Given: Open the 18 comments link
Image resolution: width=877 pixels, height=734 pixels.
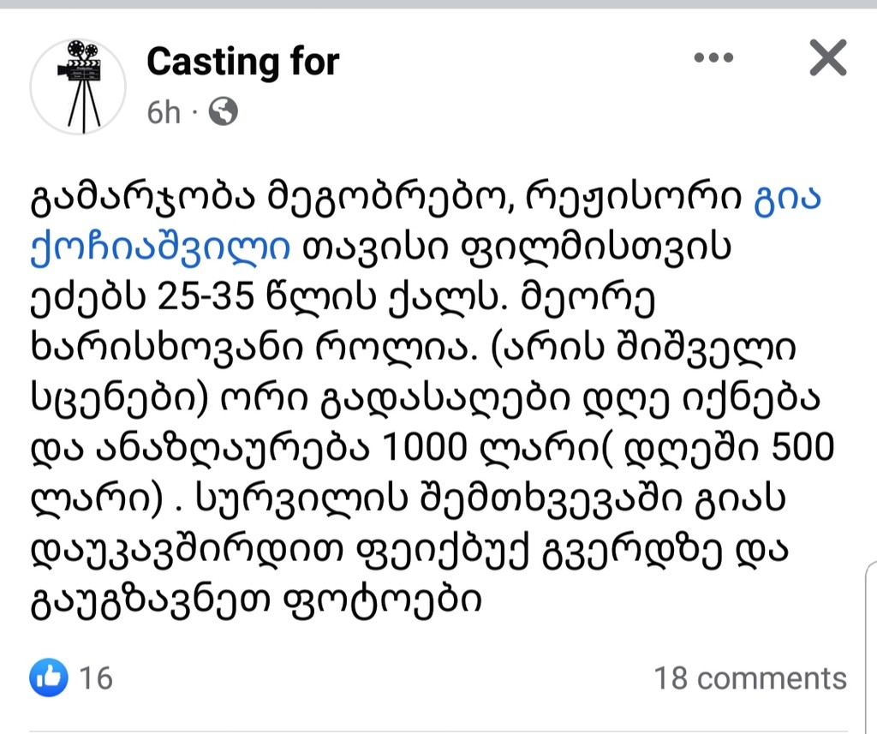Looking at the screenshot, I should click(750, 678).
